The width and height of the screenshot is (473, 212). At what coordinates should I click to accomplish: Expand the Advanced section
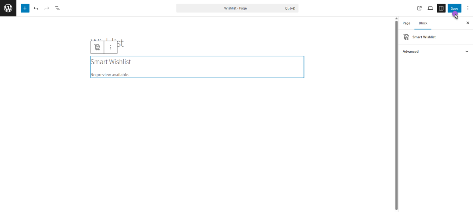coord(435,52)
